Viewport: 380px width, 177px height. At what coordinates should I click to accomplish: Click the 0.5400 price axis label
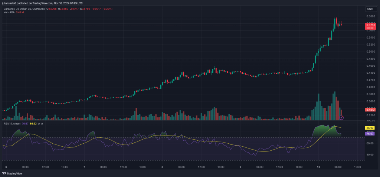coord(370,37)
